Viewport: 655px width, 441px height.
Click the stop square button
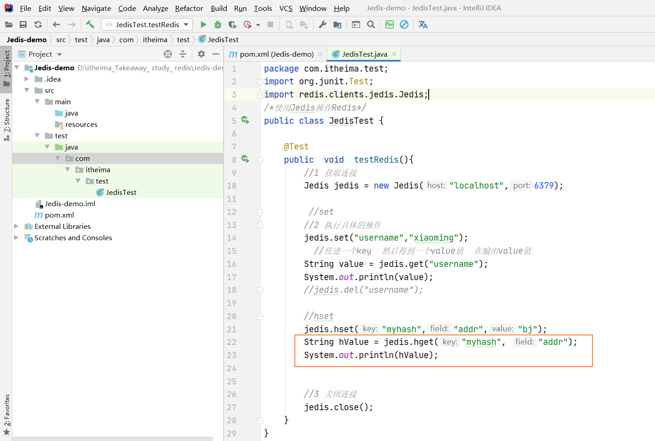(270, 24)
